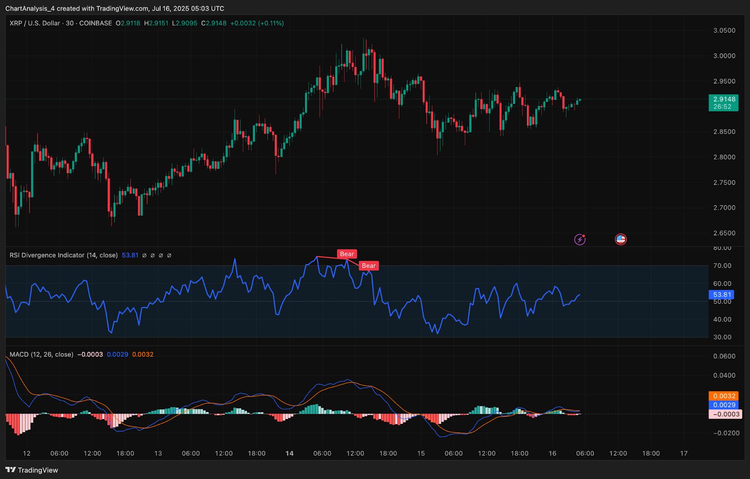The width and height of the screenshot is (750, 479).
Task: Click the 0.0400 MACD axis label
Action: [724, 376]
